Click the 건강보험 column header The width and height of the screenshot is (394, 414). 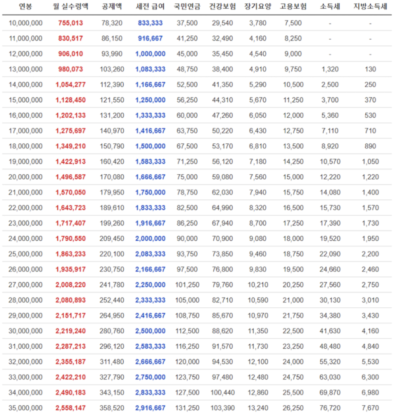click(x=222, y=6)
